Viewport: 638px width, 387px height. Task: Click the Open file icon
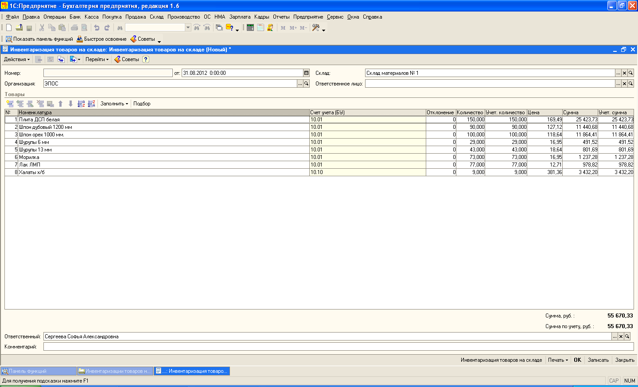click(x=19, y=27)
